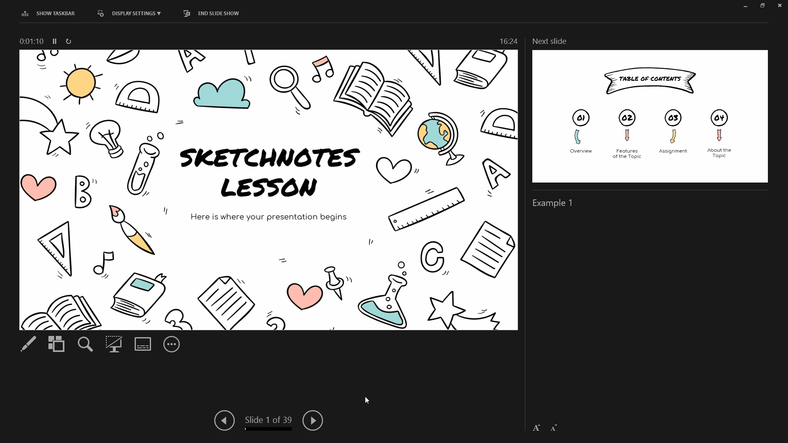
Task: Click previous slide navigation button
Action: click(224, 420)
